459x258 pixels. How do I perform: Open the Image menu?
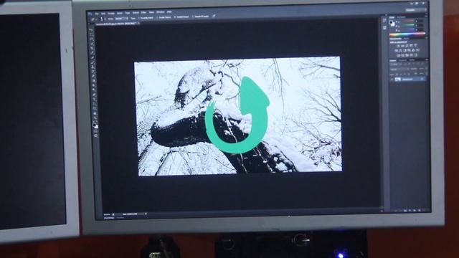point(111,13)
